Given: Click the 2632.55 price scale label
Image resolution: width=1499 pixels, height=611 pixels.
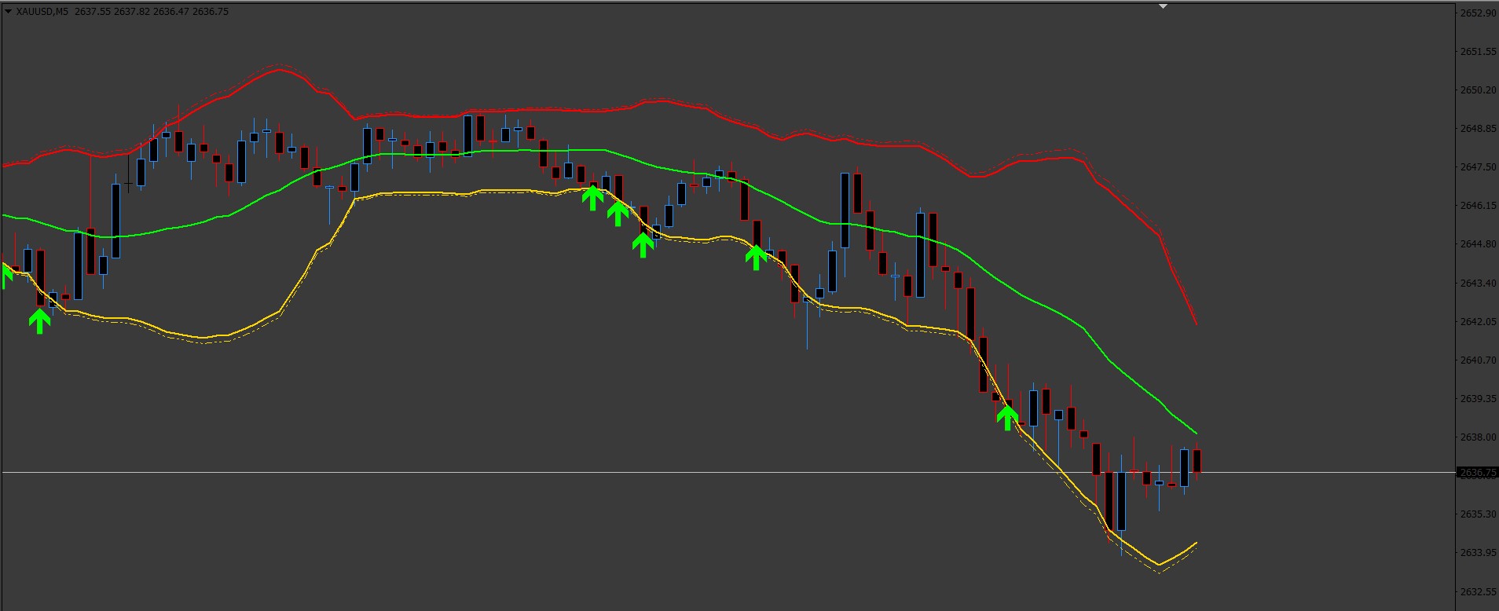Looking at the screenshot, I should (1478, 592).
